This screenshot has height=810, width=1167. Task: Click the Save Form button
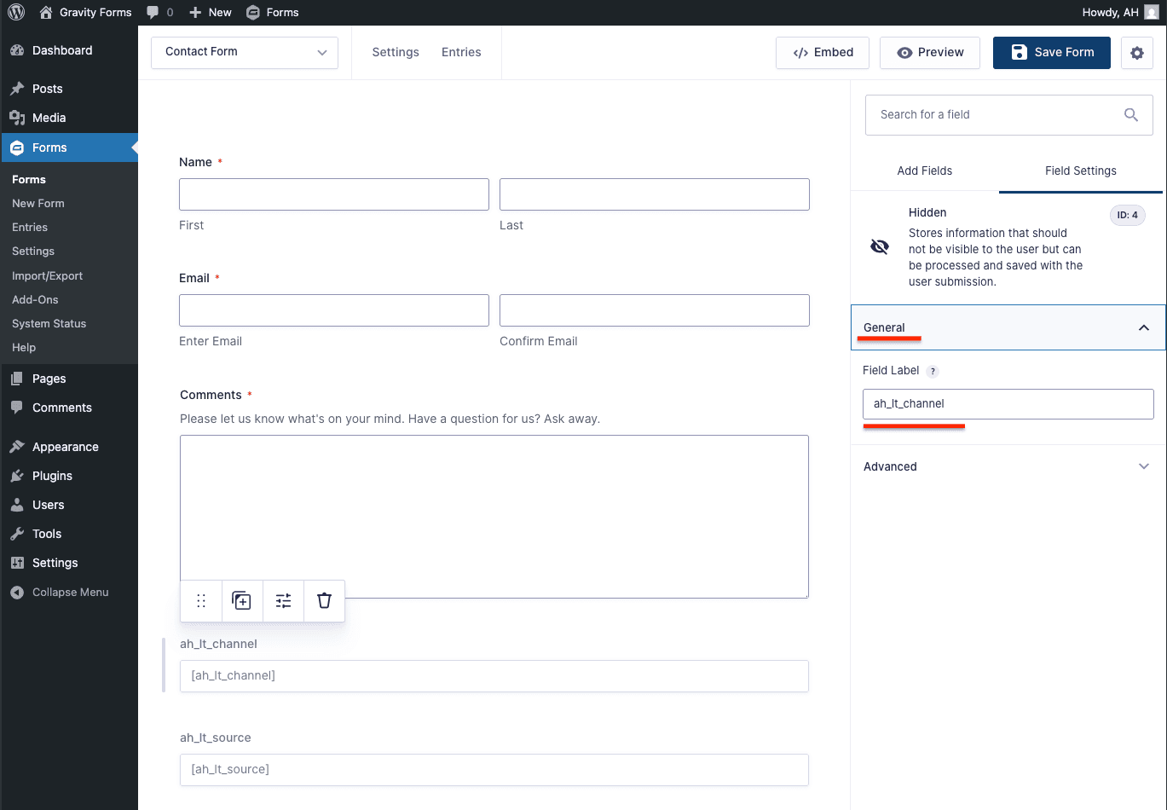[1051, 52]
